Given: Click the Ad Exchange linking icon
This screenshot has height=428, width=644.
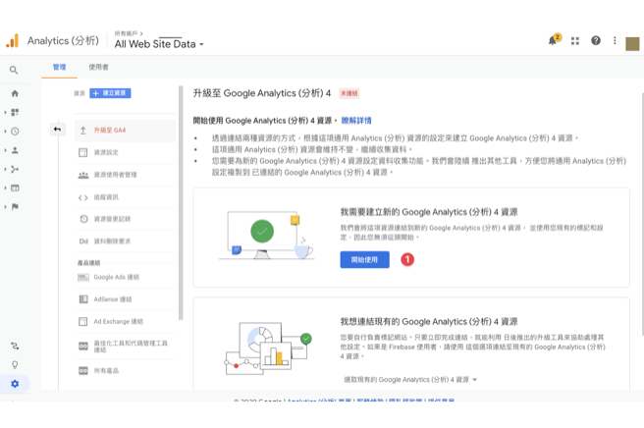Looking at the screenshot, I should [83, 321].
